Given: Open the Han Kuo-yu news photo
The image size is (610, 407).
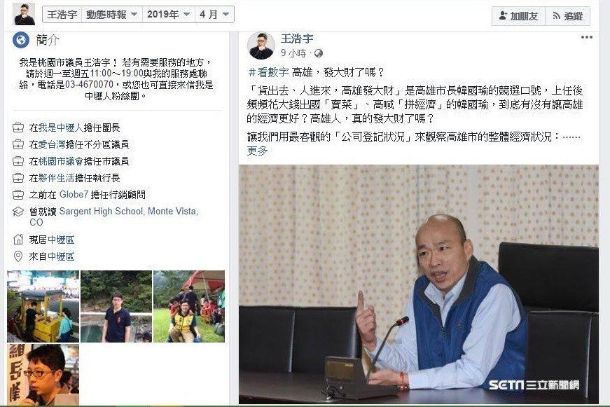Looking at the screenshot, I should [x=419, y=284].
